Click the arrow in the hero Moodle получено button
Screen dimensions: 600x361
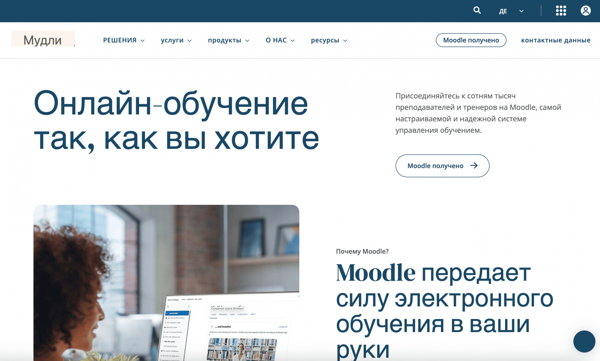click(474, 165)
